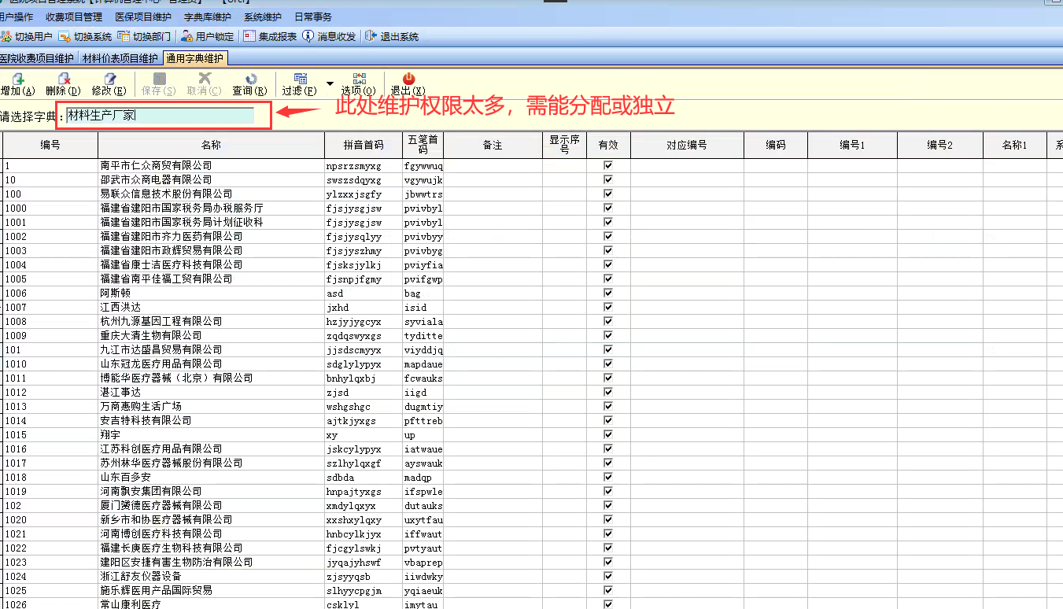Image resolution: width=1063 pixels, height=609 pixels.
Task: Click the 删除(D) delete record icon
Action: coord(65,79)
